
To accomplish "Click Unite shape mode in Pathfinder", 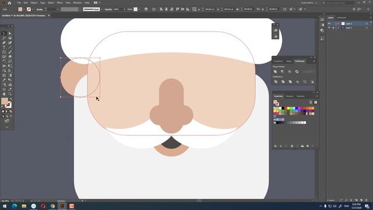I will tap(275, 71).
